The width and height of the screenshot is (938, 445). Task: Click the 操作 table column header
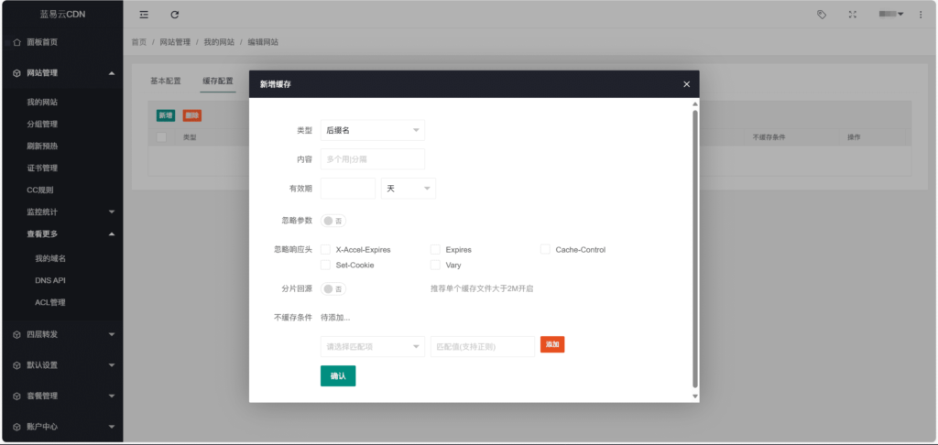tap(854, 137)
